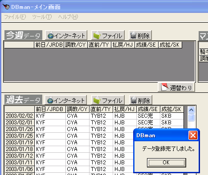Click the 週替わり button
The height and width of the screenshot is (175, 208).
click(x=176, y=87)
